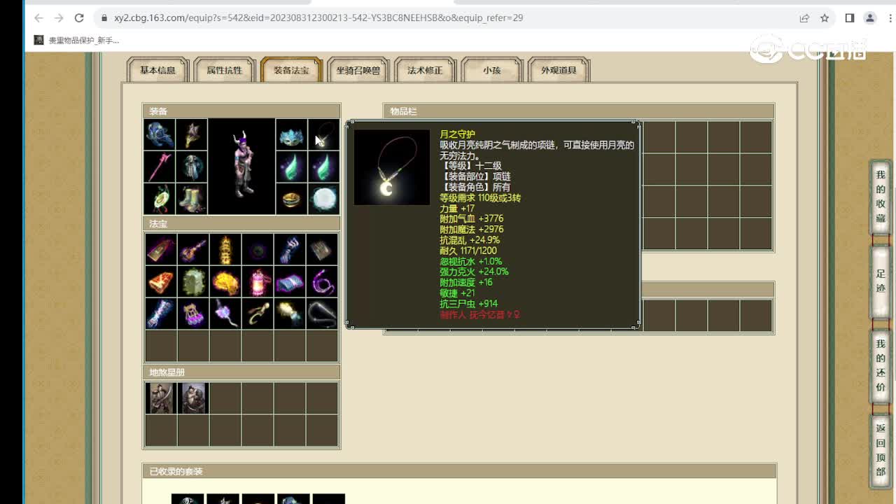This screenshot has height=504, width=896.
Task: Select the golden winged ornament equipment icon
Action: 191,134
